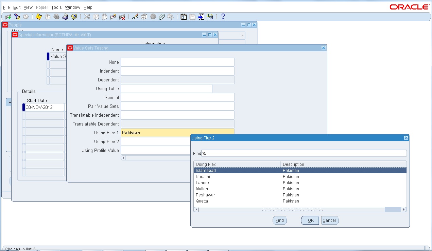Open the Translations globe tool
This screenshot has width=432, height=251.
(153, 16)
